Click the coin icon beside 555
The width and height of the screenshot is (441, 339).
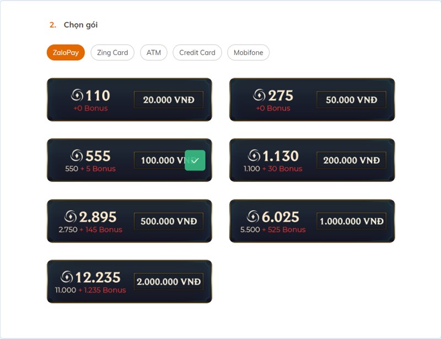click(x=77, y=155)
